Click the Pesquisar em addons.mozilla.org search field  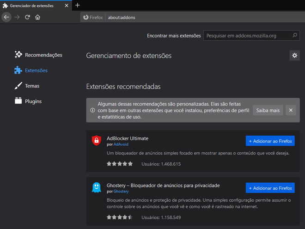(251, 36)
